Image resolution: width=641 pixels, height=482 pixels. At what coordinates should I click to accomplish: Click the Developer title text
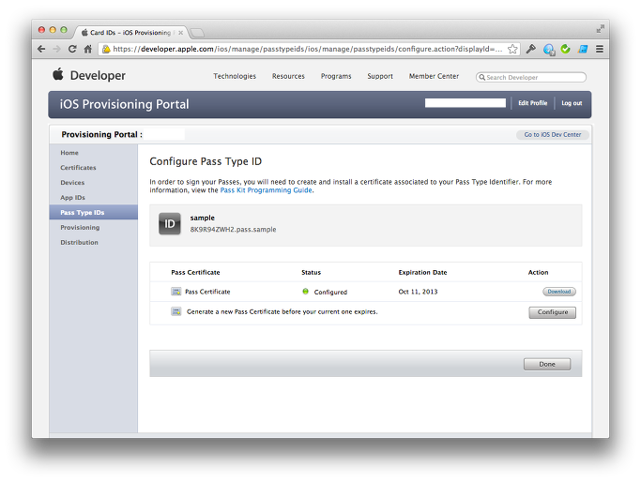[x=98, y=76]
